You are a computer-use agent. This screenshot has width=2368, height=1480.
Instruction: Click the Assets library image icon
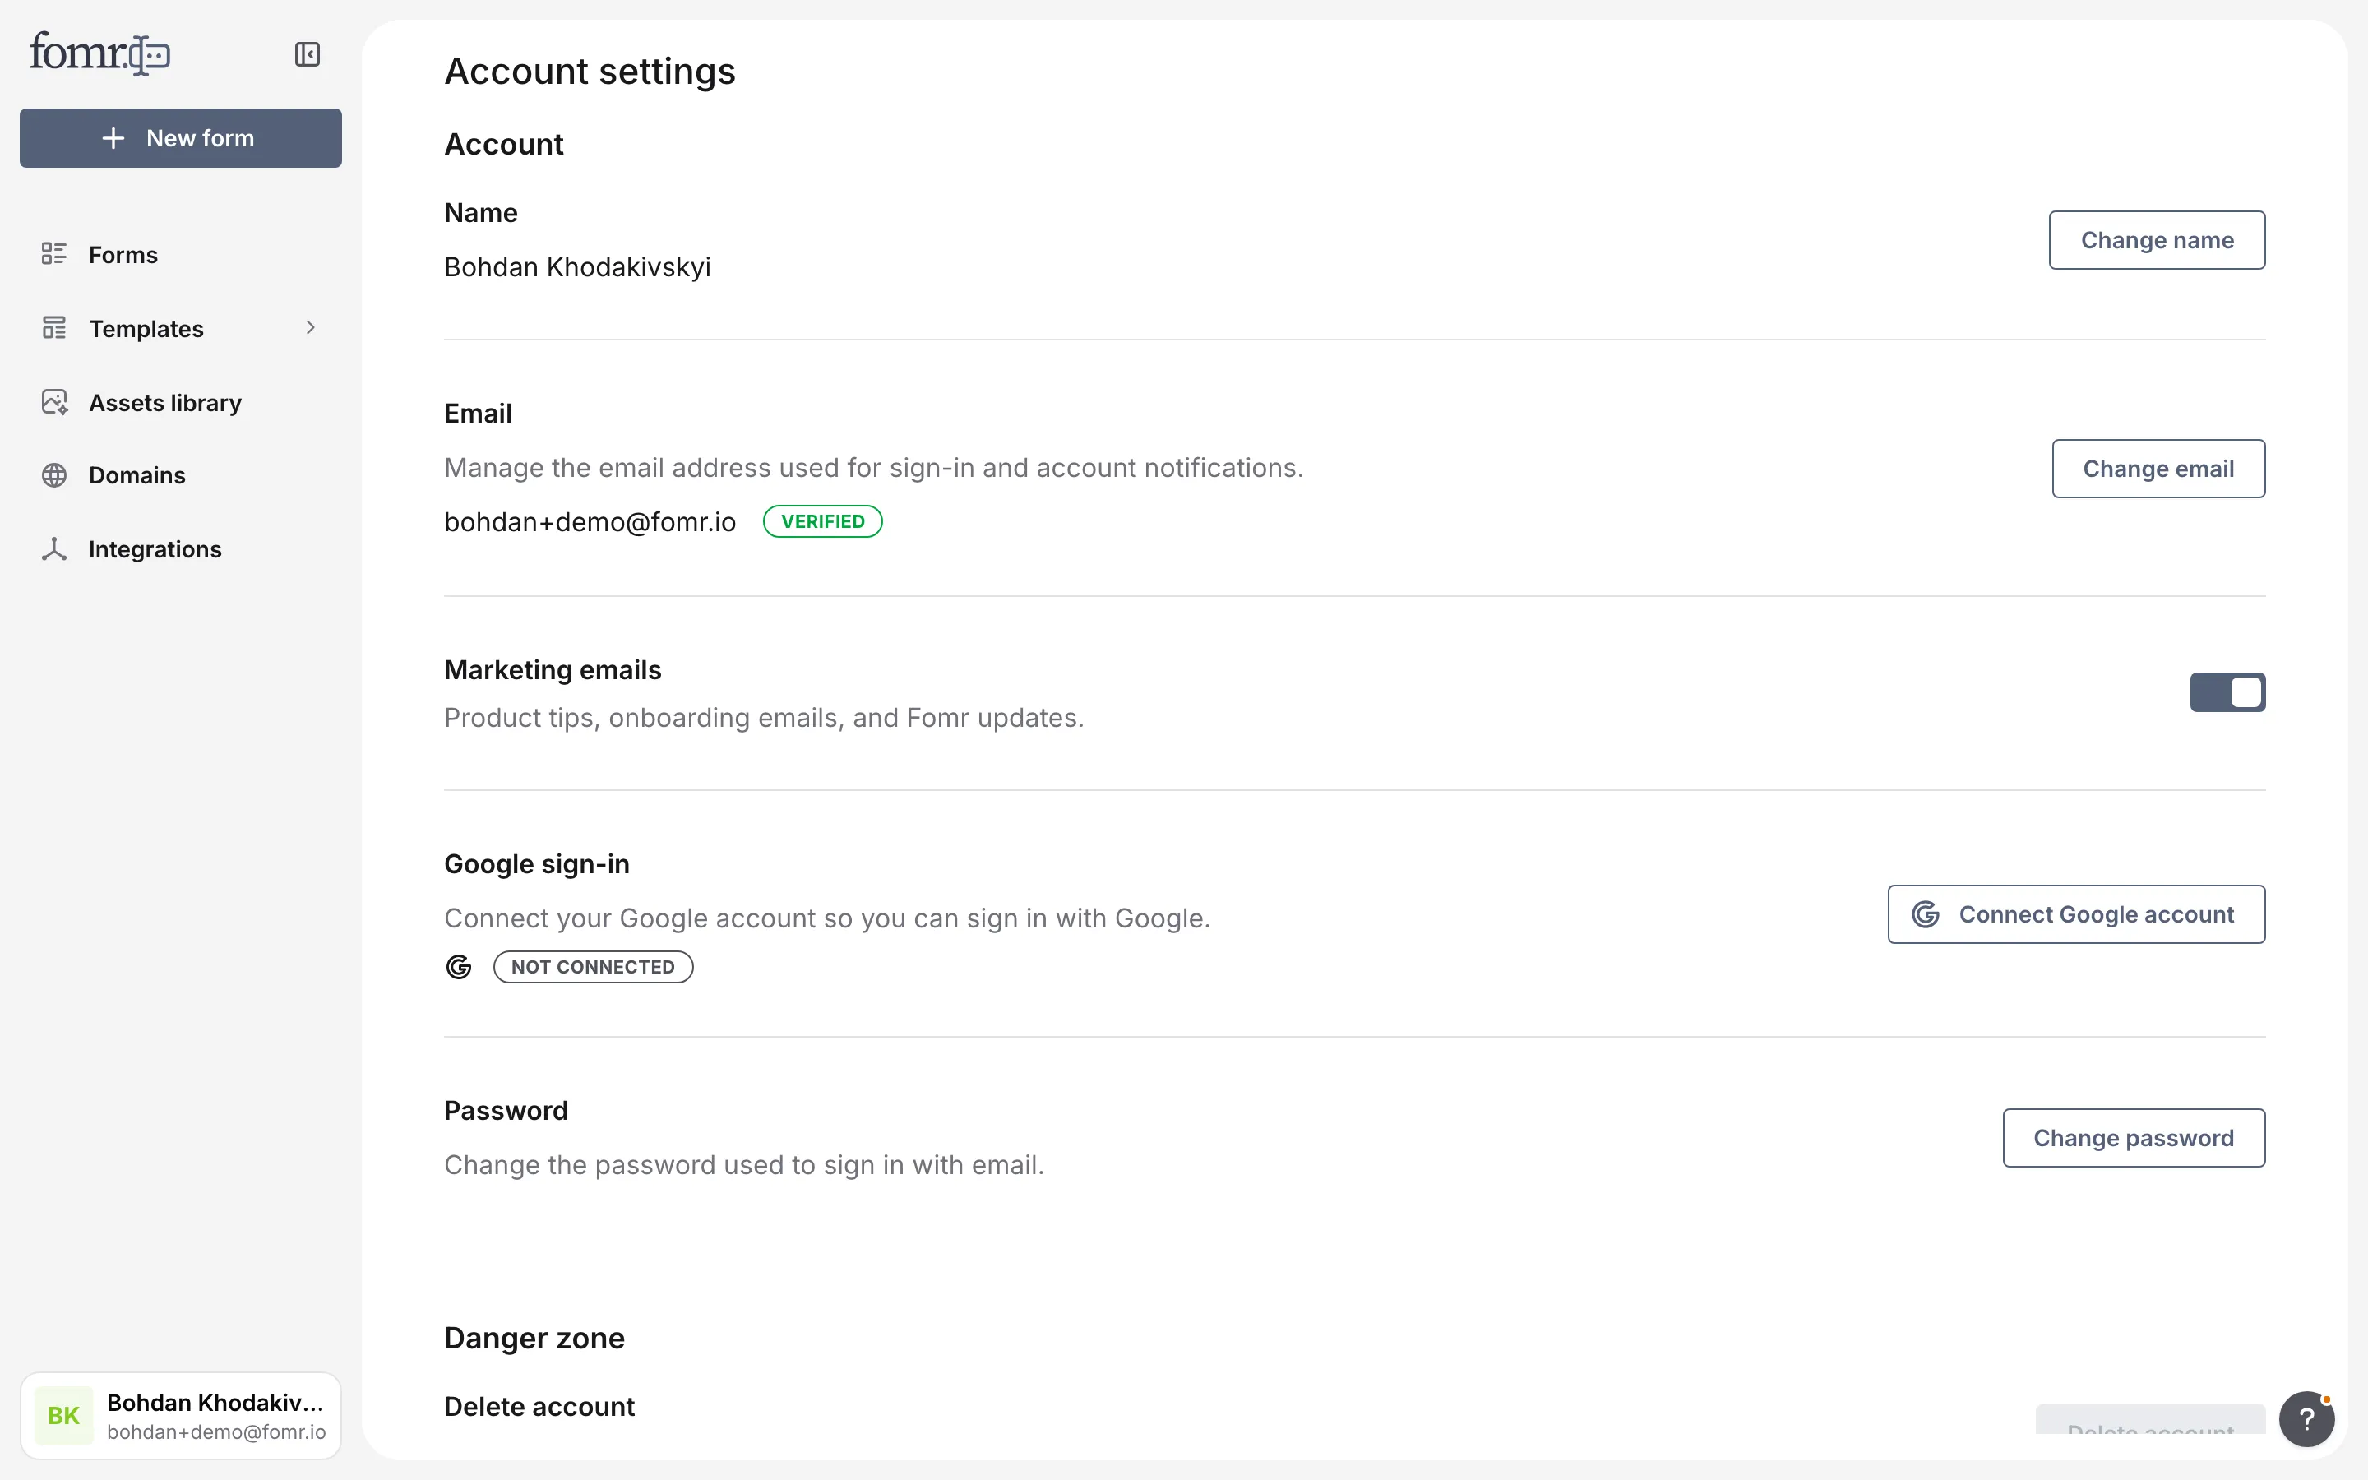click(55, 402)
